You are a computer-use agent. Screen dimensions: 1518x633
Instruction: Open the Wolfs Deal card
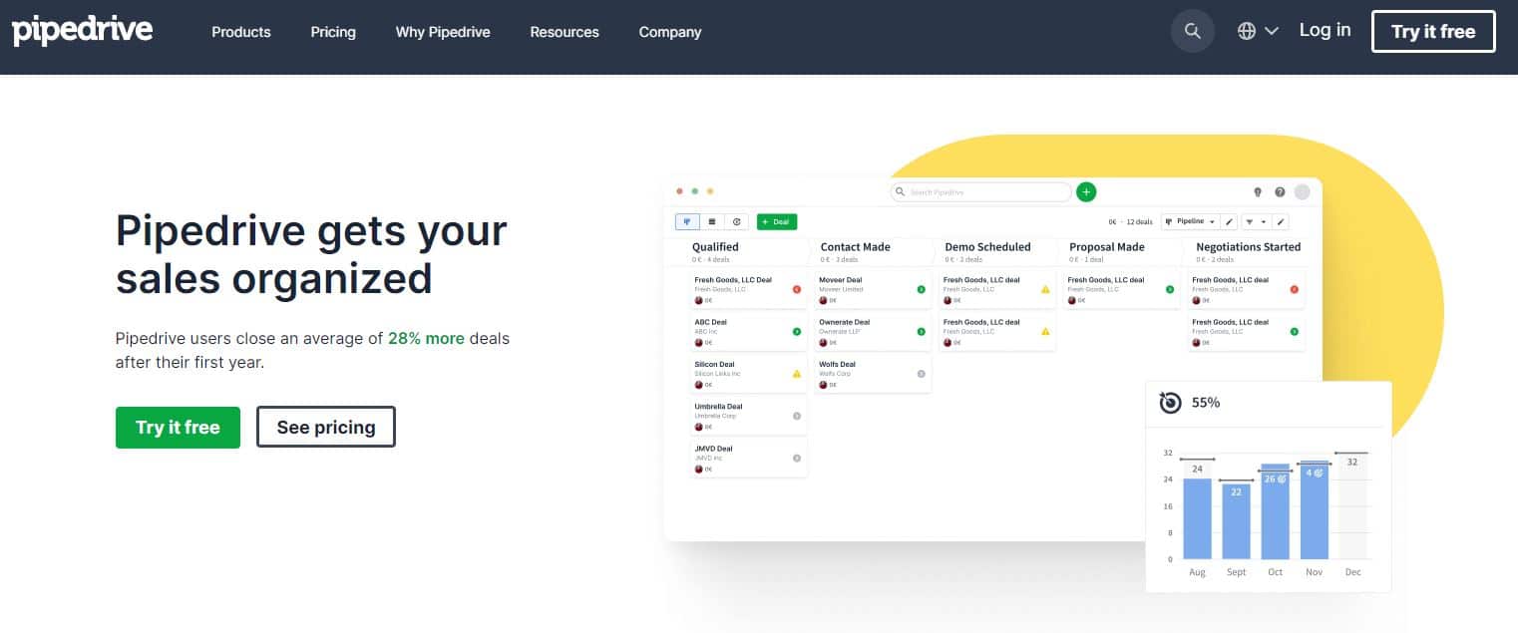pos(873,374)
